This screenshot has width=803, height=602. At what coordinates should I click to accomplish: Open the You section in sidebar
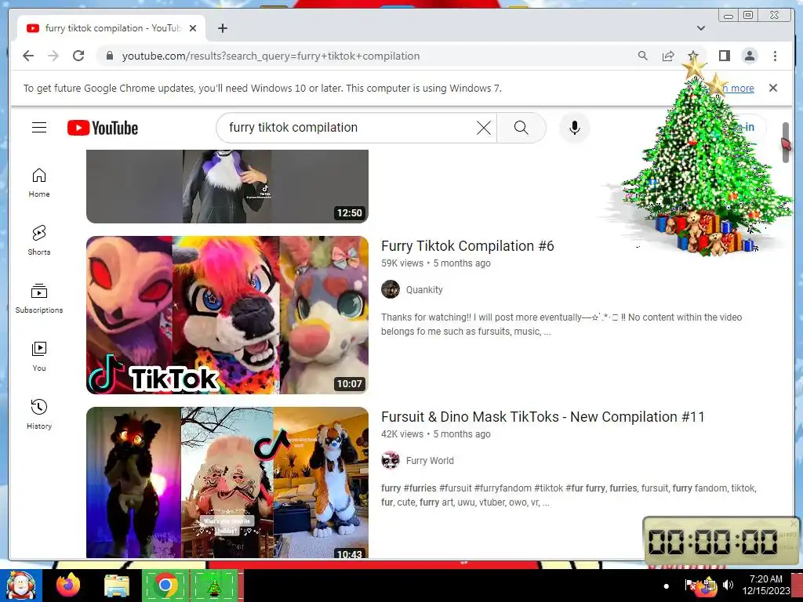(x=39, y=357)
